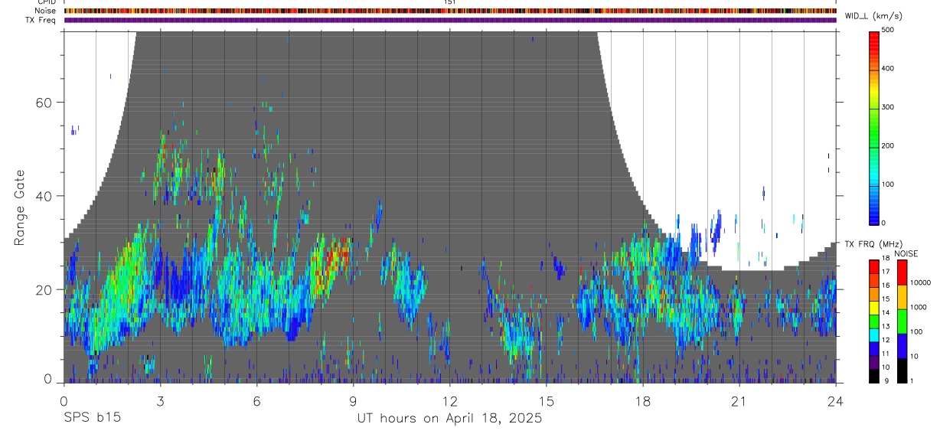This screenshot has width=940, height=434.
Task: Click the '60' tick on the Range Gate axis
Action: click(43, 102)
